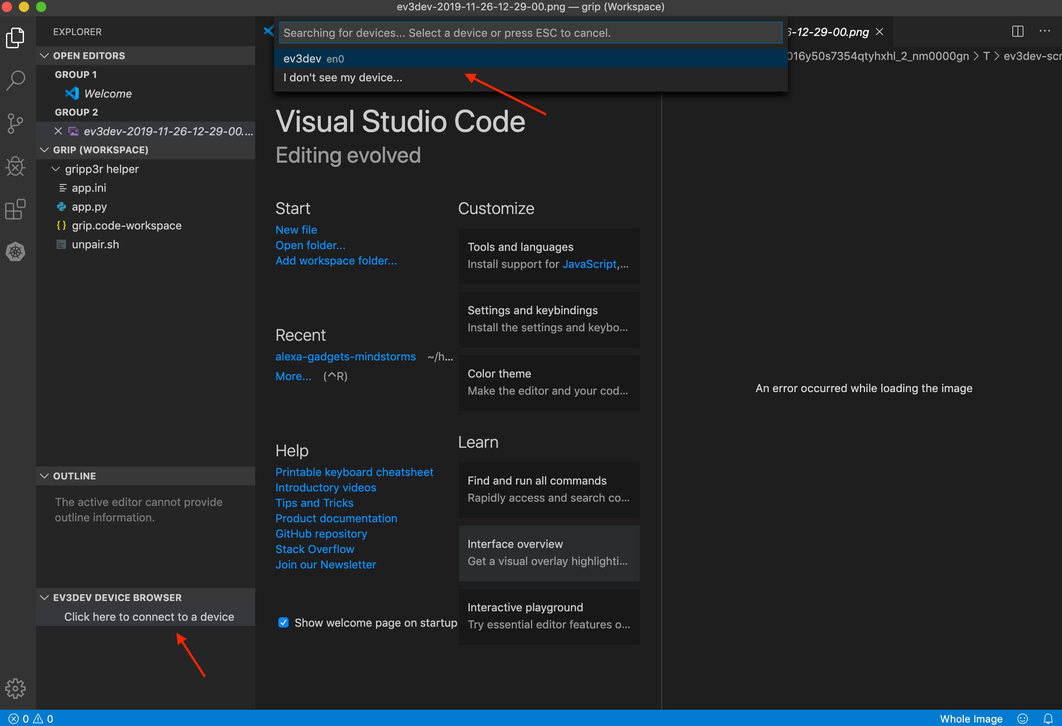Open the Manage gear icon
Screen dimensions: 1062x726
pos(15,688)
